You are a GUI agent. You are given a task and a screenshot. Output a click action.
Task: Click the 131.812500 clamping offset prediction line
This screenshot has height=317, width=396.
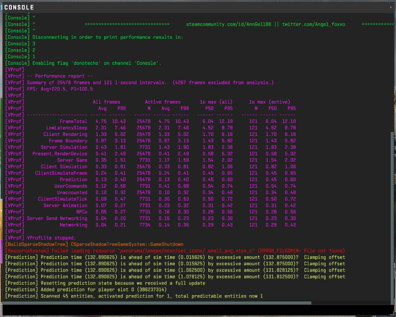coord(175,277)
